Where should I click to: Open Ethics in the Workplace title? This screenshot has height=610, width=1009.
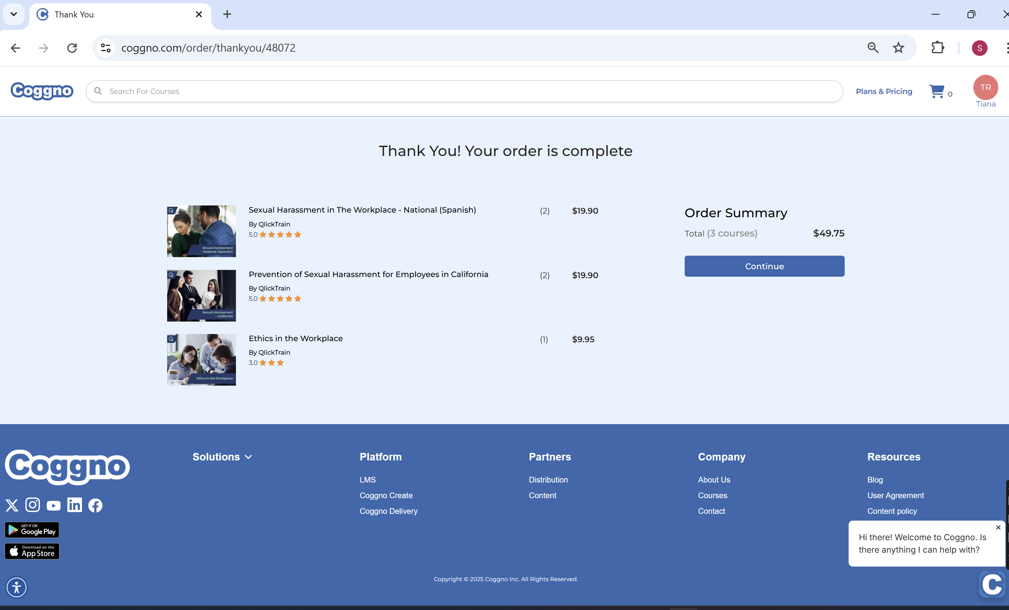coord(295,338)
